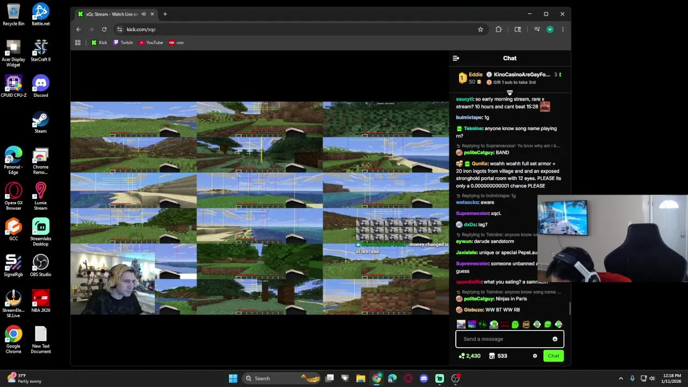This screenshot has height=387, width=688.
Task: Go back in Chrome
Action: 78,30
